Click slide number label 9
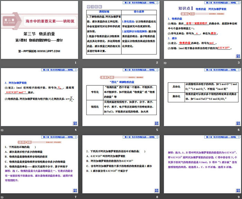 coord(239,197)
